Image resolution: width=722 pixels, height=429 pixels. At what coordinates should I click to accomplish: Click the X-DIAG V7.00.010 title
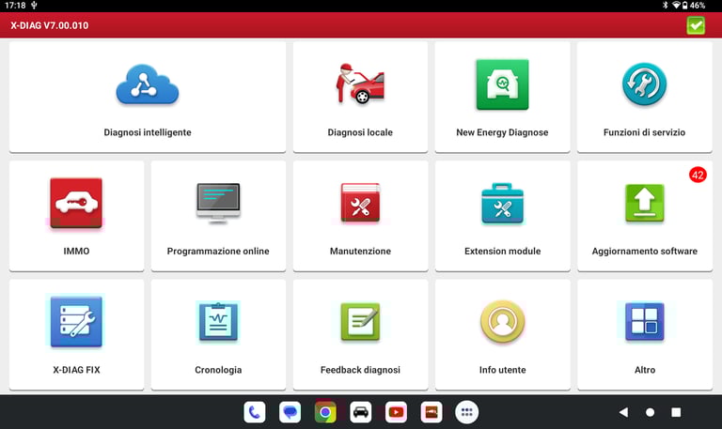pos(49,25)
